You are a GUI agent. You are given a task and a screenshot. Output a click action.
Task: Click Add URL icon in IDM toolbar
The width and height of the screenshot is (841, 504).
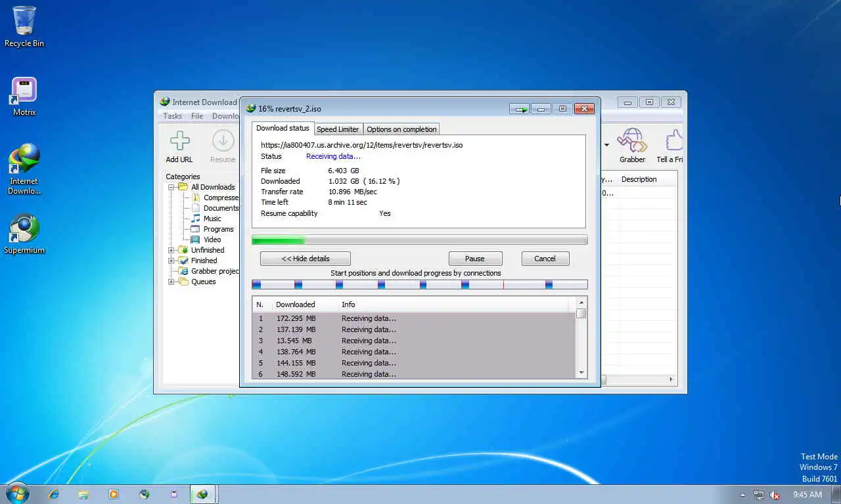pos(179,140)
